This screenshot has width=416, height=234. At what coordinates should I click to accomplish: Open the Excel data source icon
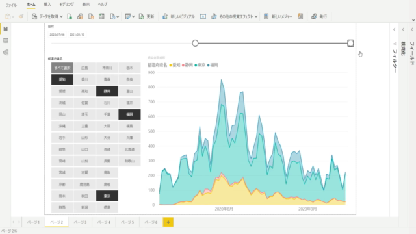coord(70,16)
